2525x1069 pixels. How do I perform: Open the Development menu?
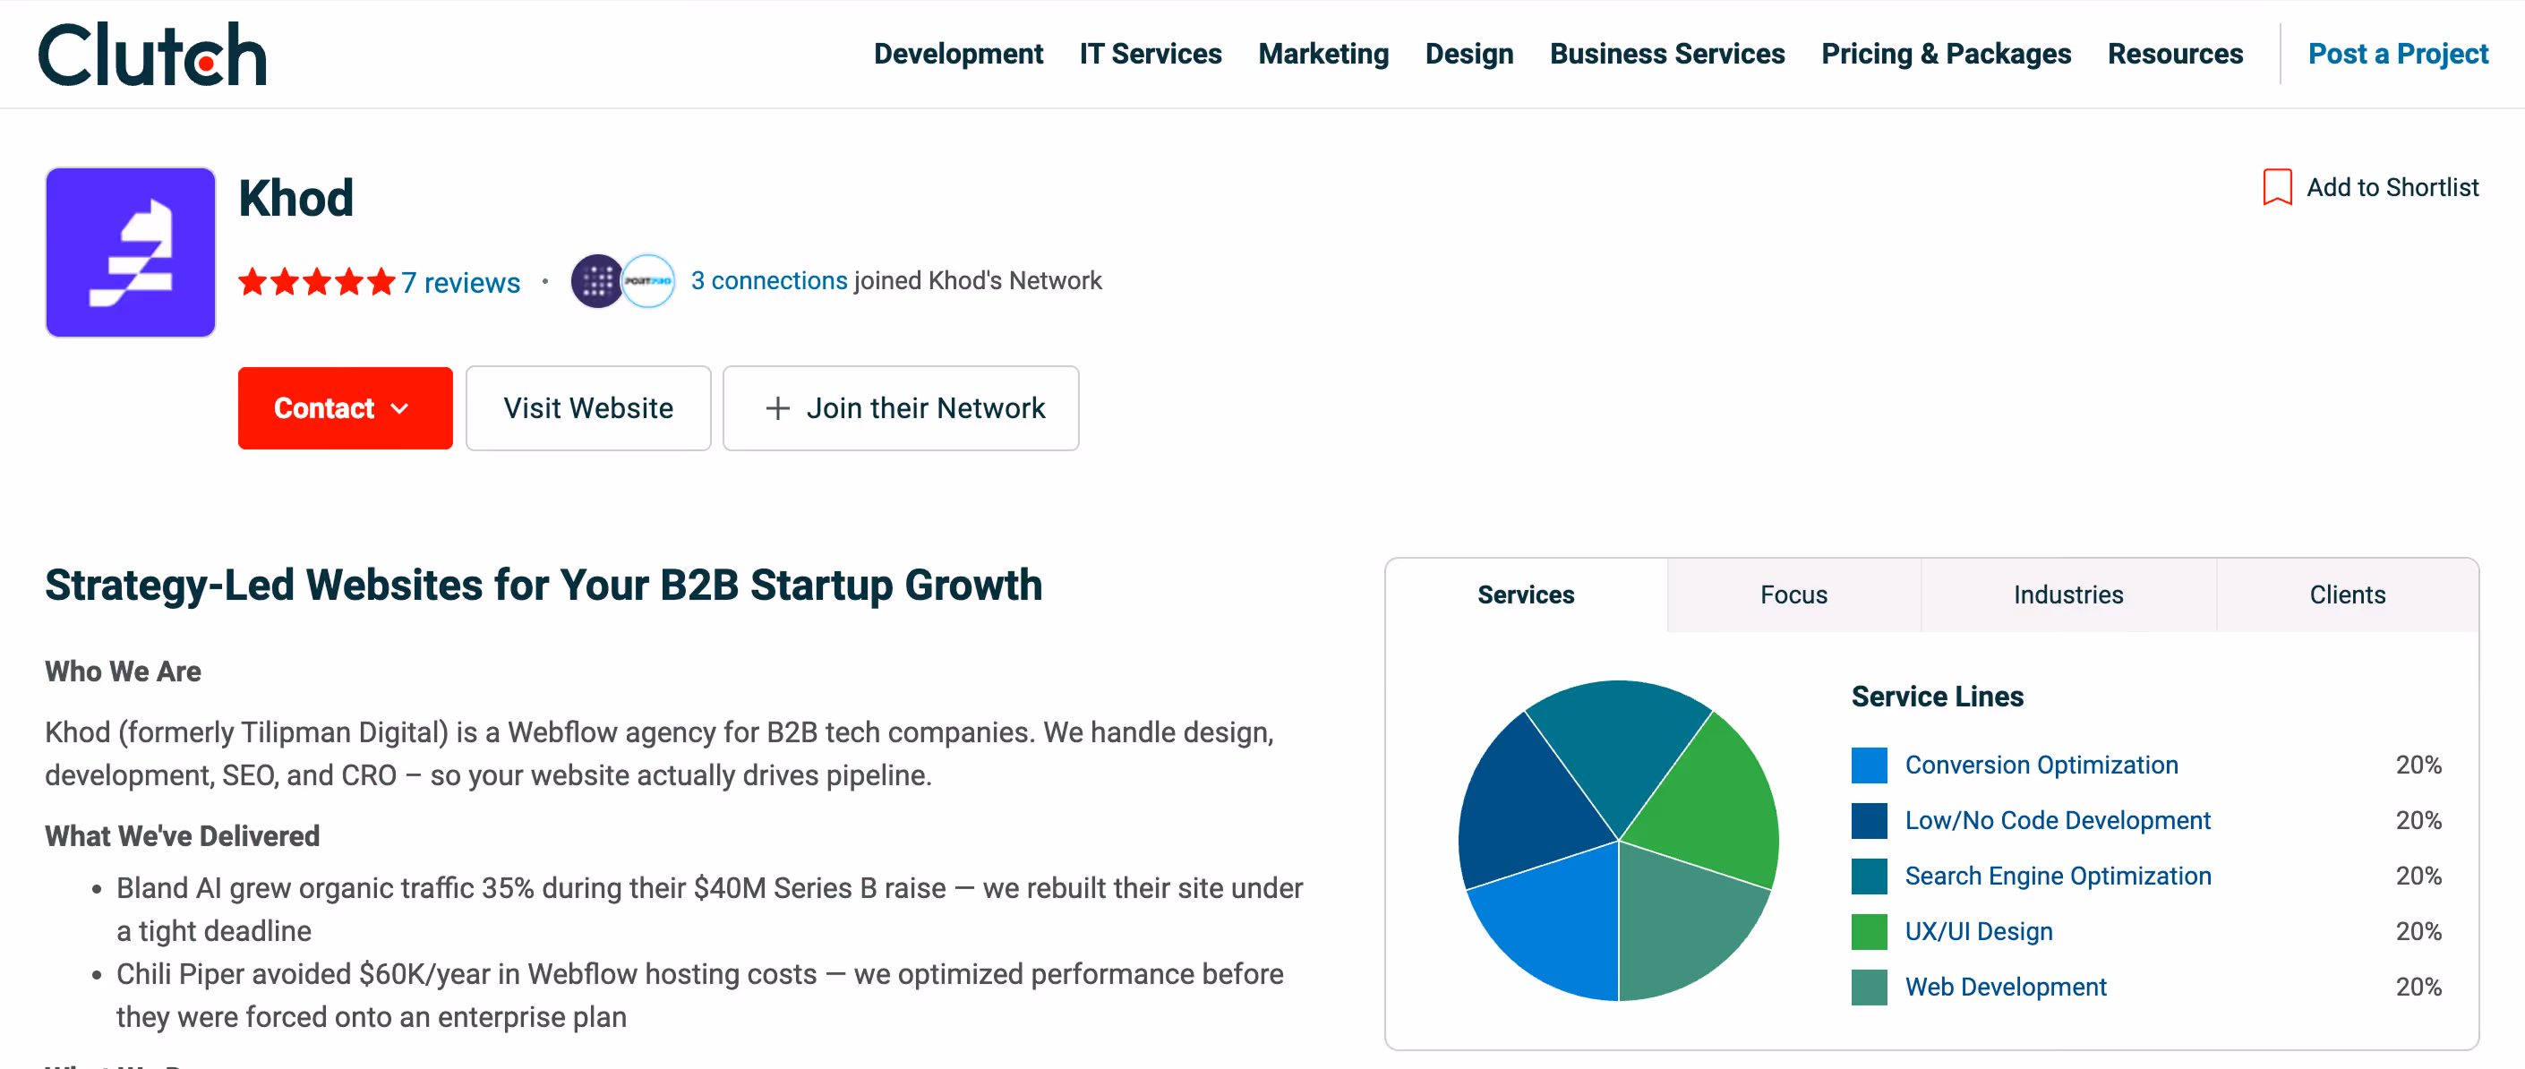958,54
